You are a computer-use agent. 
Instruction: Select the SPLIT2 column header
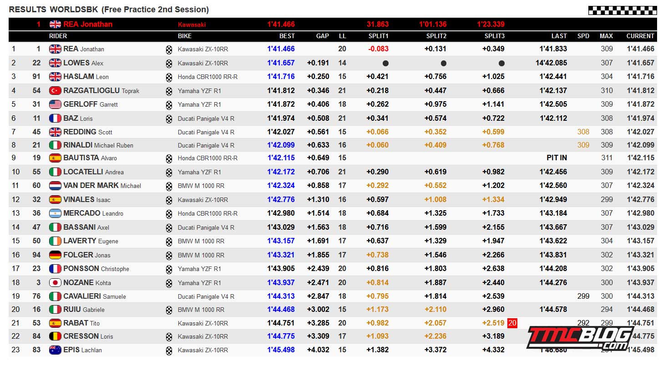436,36
